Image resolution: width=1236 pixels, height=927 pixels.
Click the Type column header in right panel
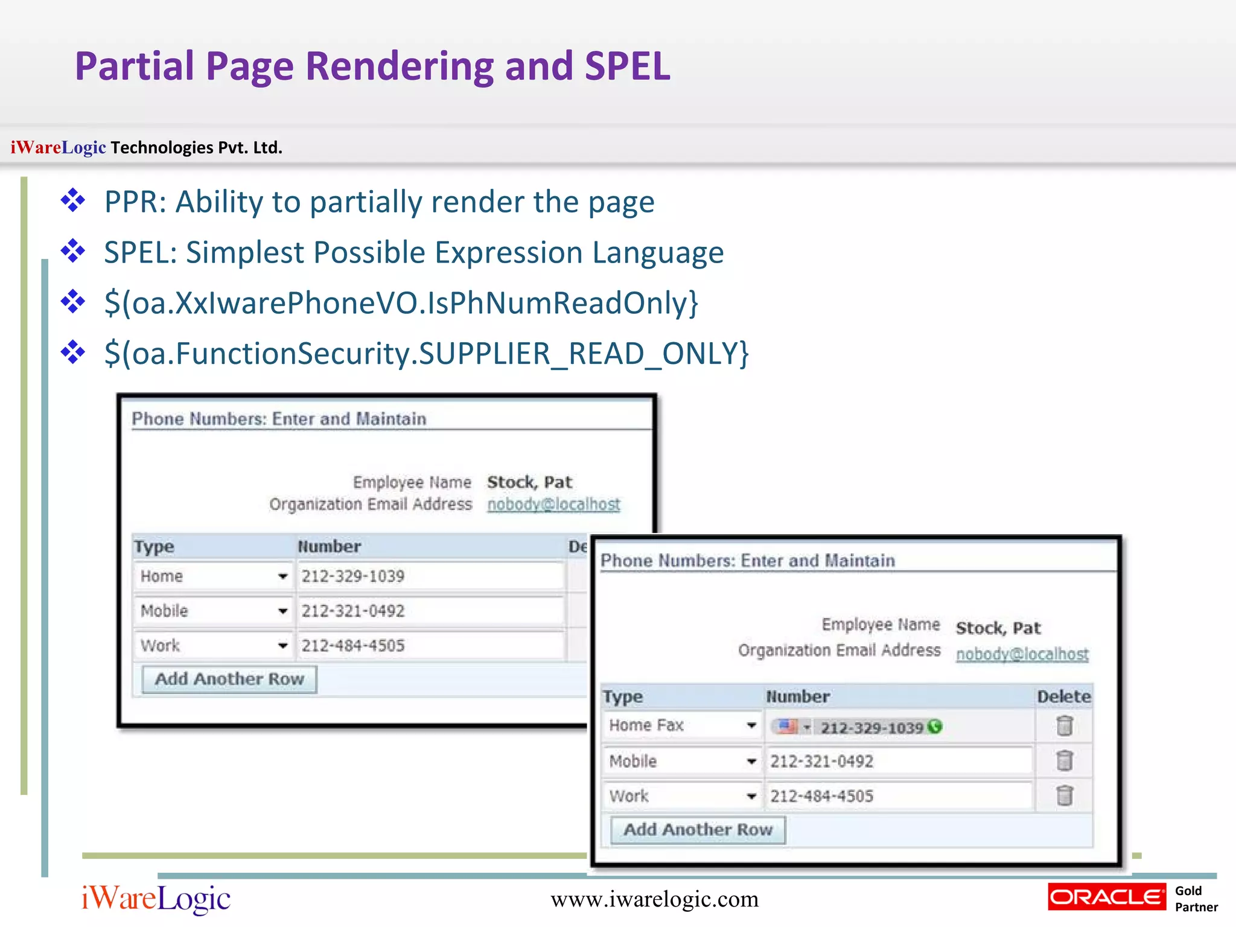pyautogui.click(x=623, y=697)
